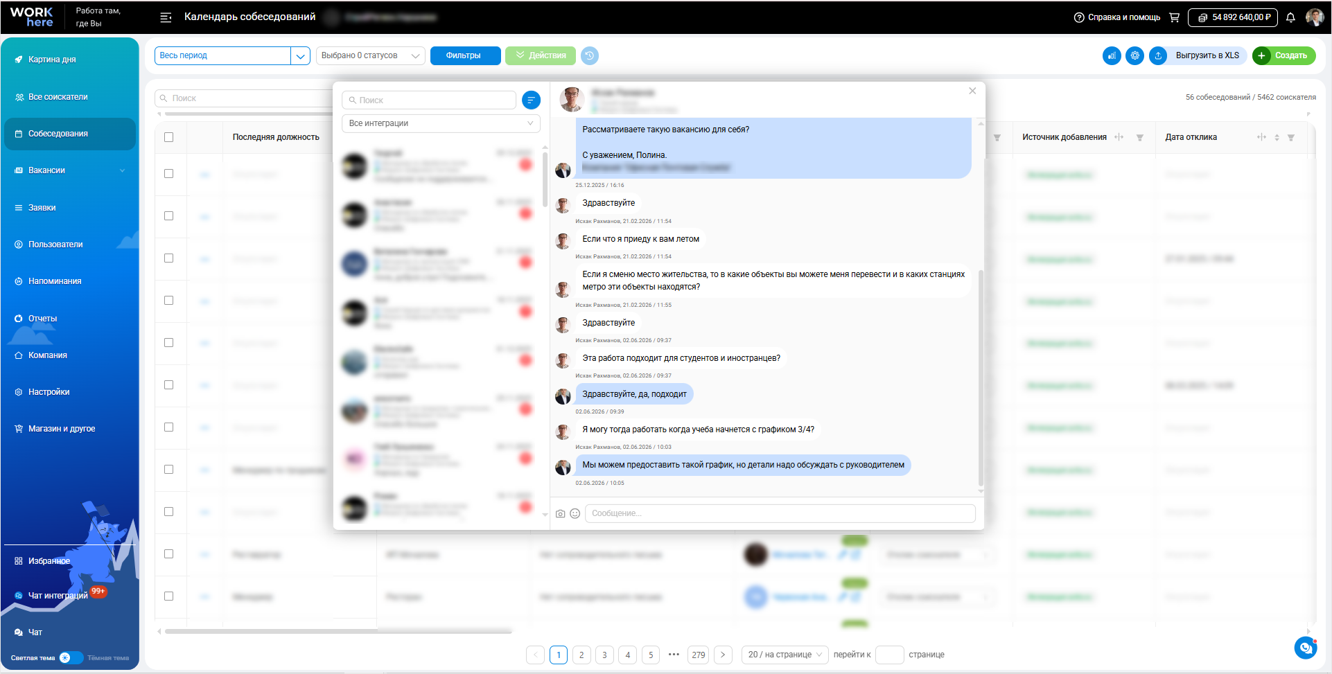Click the blue chat sort icon beside search

pyautogui.click(x=531, y=100)
